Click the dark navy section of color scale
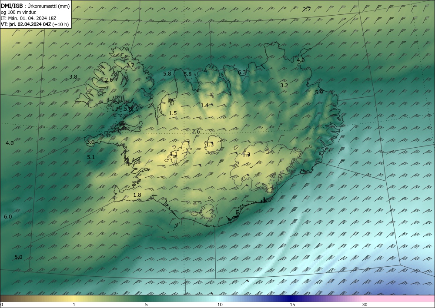 [290, 298]
